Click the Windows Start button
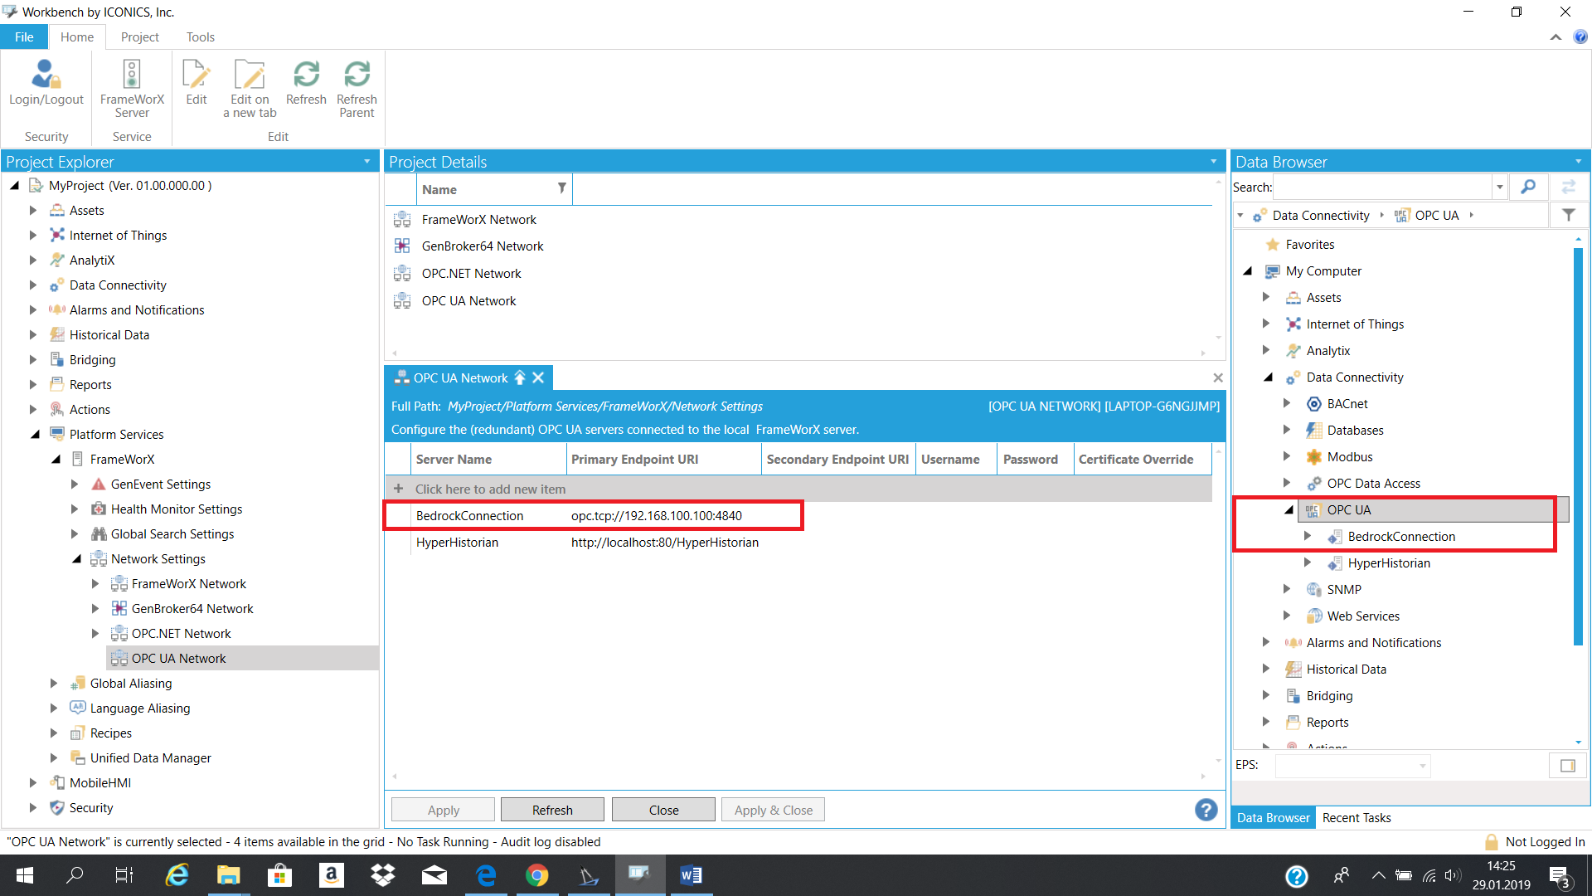The image size is (1592, 896). pos(25,875)
